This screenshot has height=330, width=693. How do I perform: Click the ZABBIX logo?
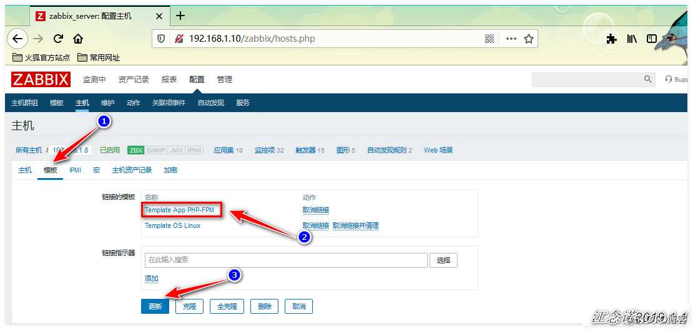(41, 80)
